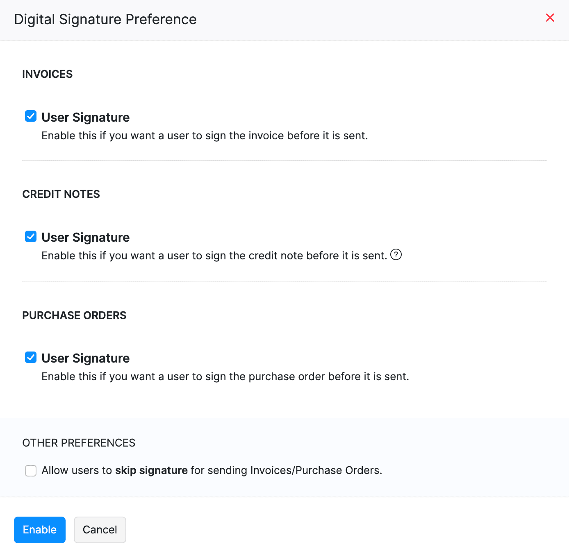The height and width of the screenshot is (558, 569).
Task: Click the OTHER PREFERENCES section header
Action: point(79,443)
